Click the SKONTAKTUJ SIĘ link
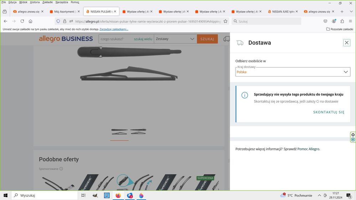The height and width of the screenshot is (200, 356). coord(329,112)
